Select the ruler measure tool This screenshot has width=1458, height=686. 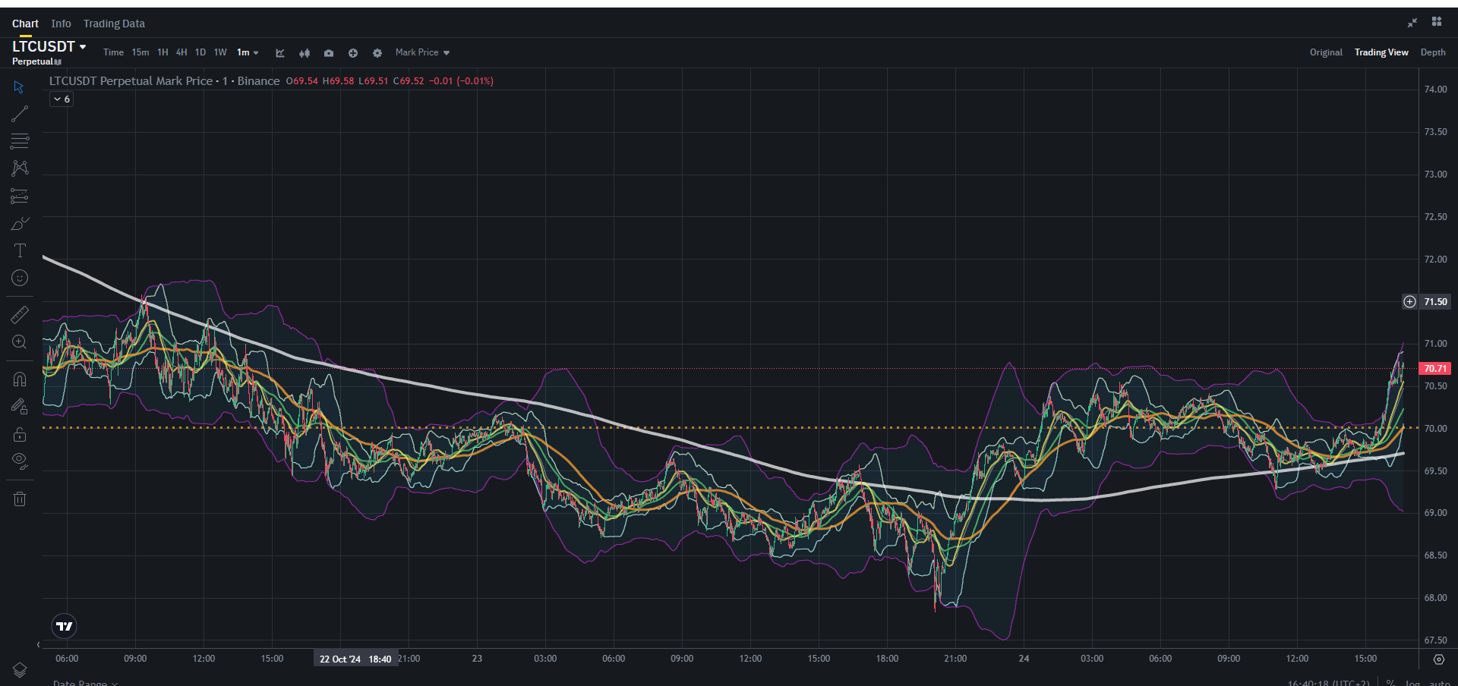tap(20, 314)
